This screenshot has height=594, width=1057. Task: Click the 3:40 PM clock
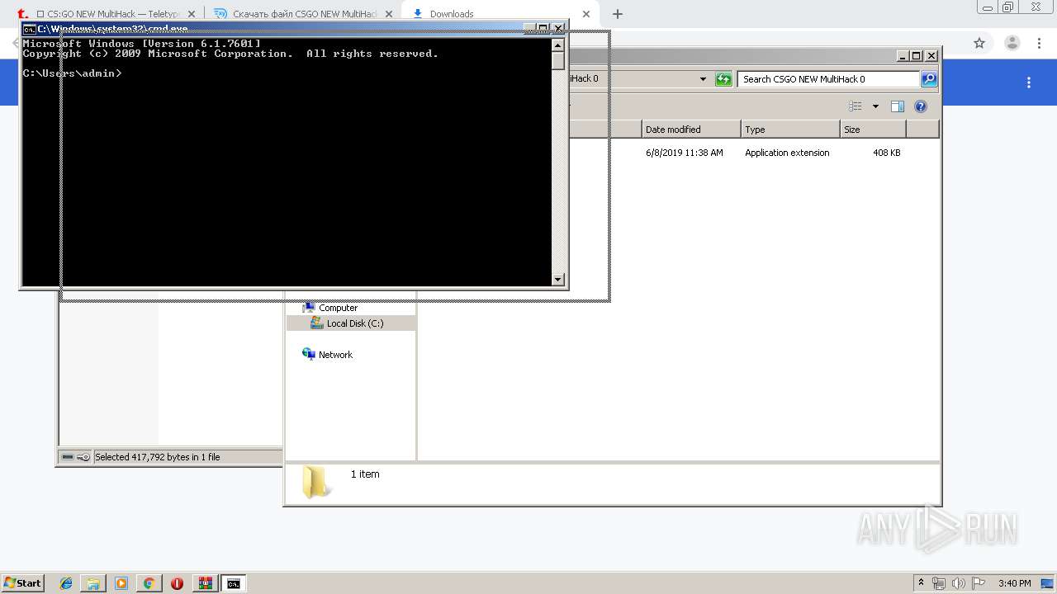pyautogui.click(x=1015, y=583)
